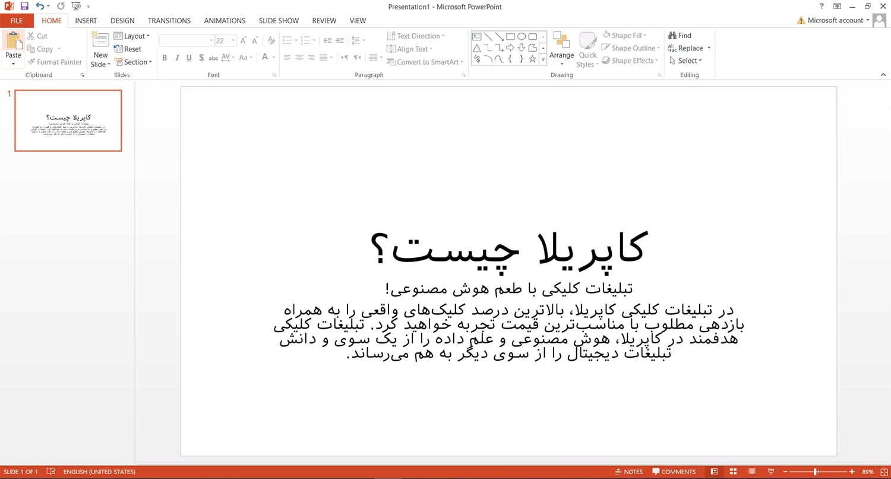Click the Paste clipboard icon
The height and width of the screenshot is (479, 891).
coord(13,41)
